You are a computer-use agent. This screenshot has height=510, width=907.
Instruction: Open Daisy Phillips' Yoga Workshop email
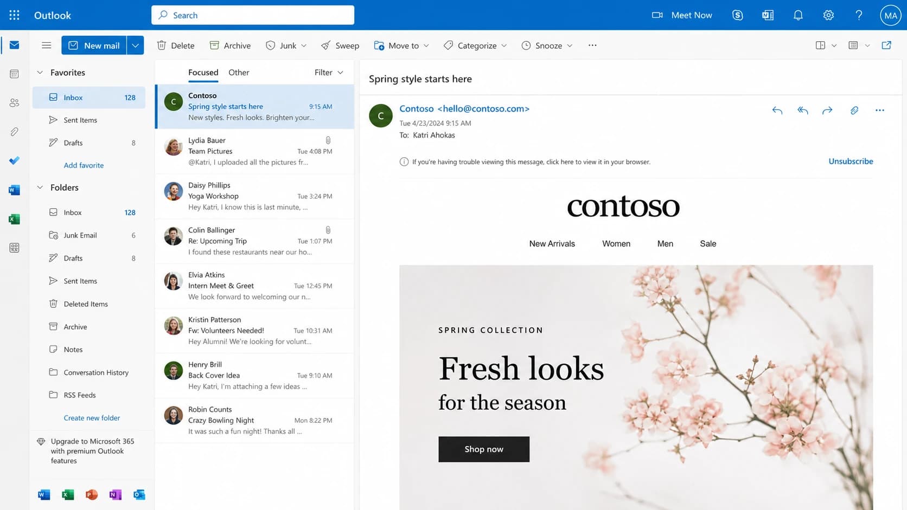(x=255, y=196)
